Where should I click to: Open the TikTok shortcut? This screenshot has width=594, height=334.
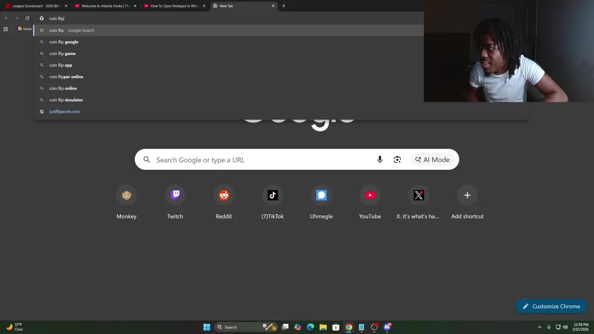tap(272, 203)
